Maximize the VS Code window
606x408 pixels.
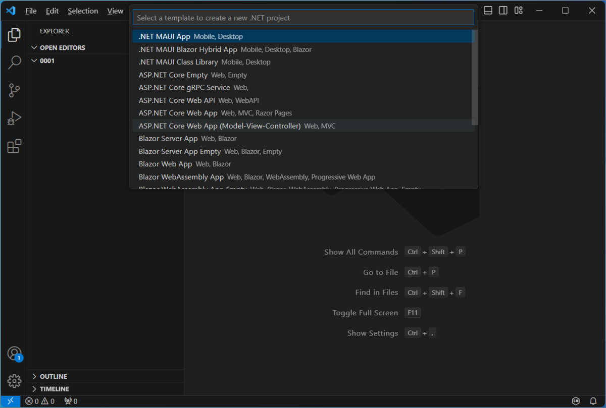point(566,11)
